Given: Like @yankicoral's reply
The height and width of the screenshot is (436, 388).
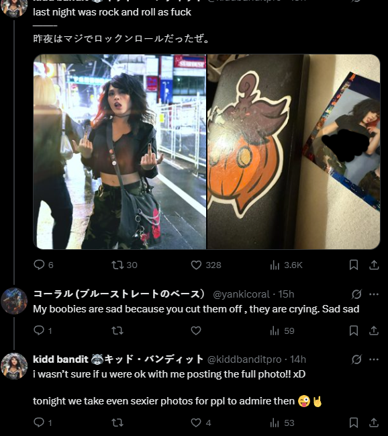Looking at the screenshot, I should point(196,331).
